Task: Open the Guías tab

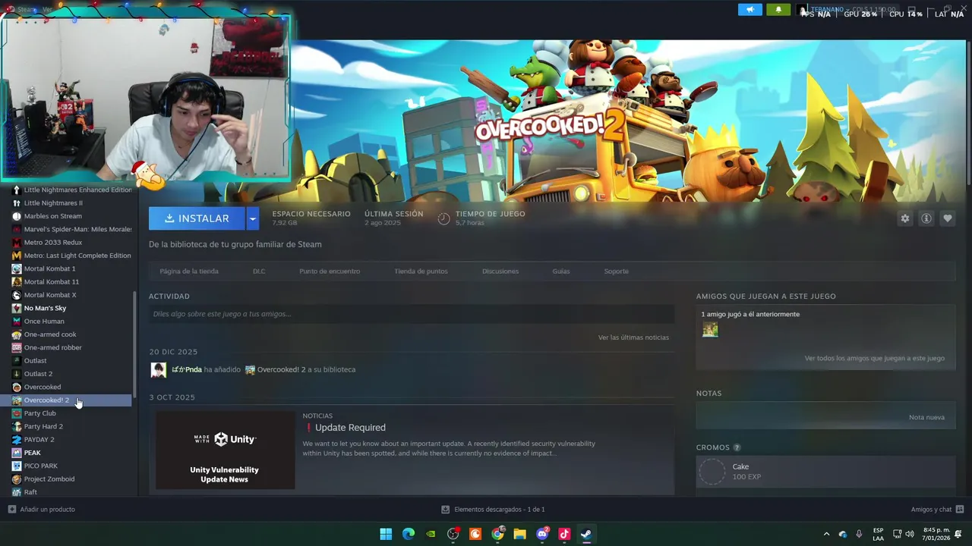Action: click(x=561, y=271)
